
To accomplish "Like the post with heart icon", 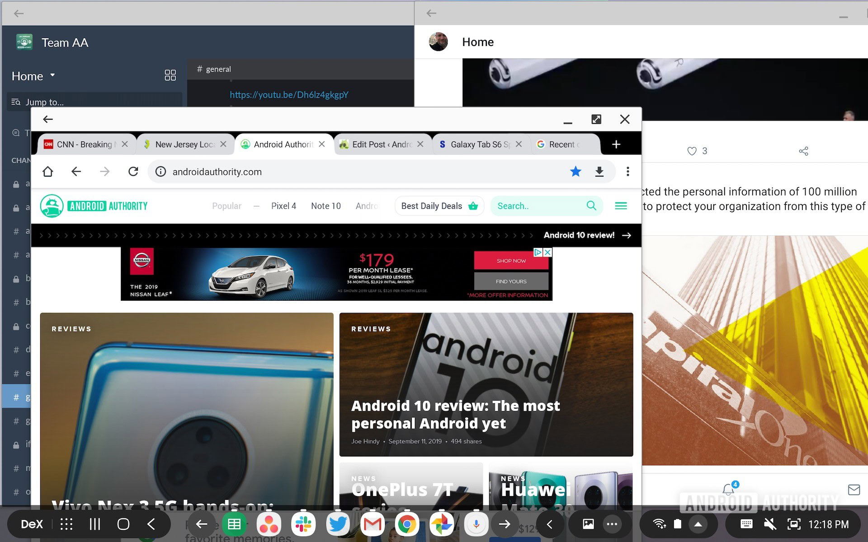I will [692, 151].
